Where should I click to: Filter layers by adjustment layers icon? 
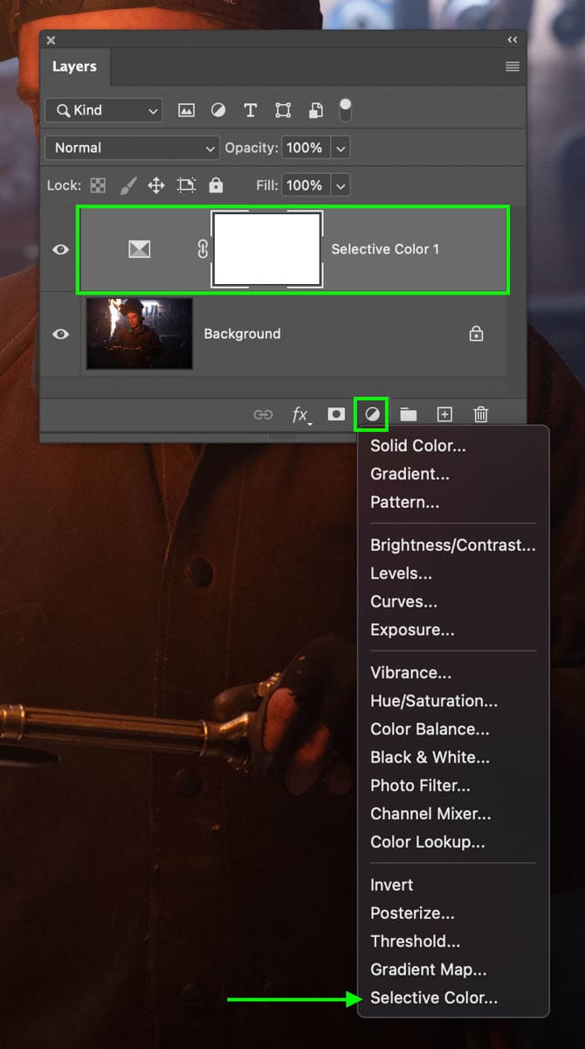tap(218, 110)
